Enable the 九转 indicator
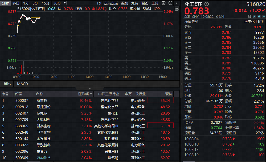 pyautogui.click(x=134, y=3)
